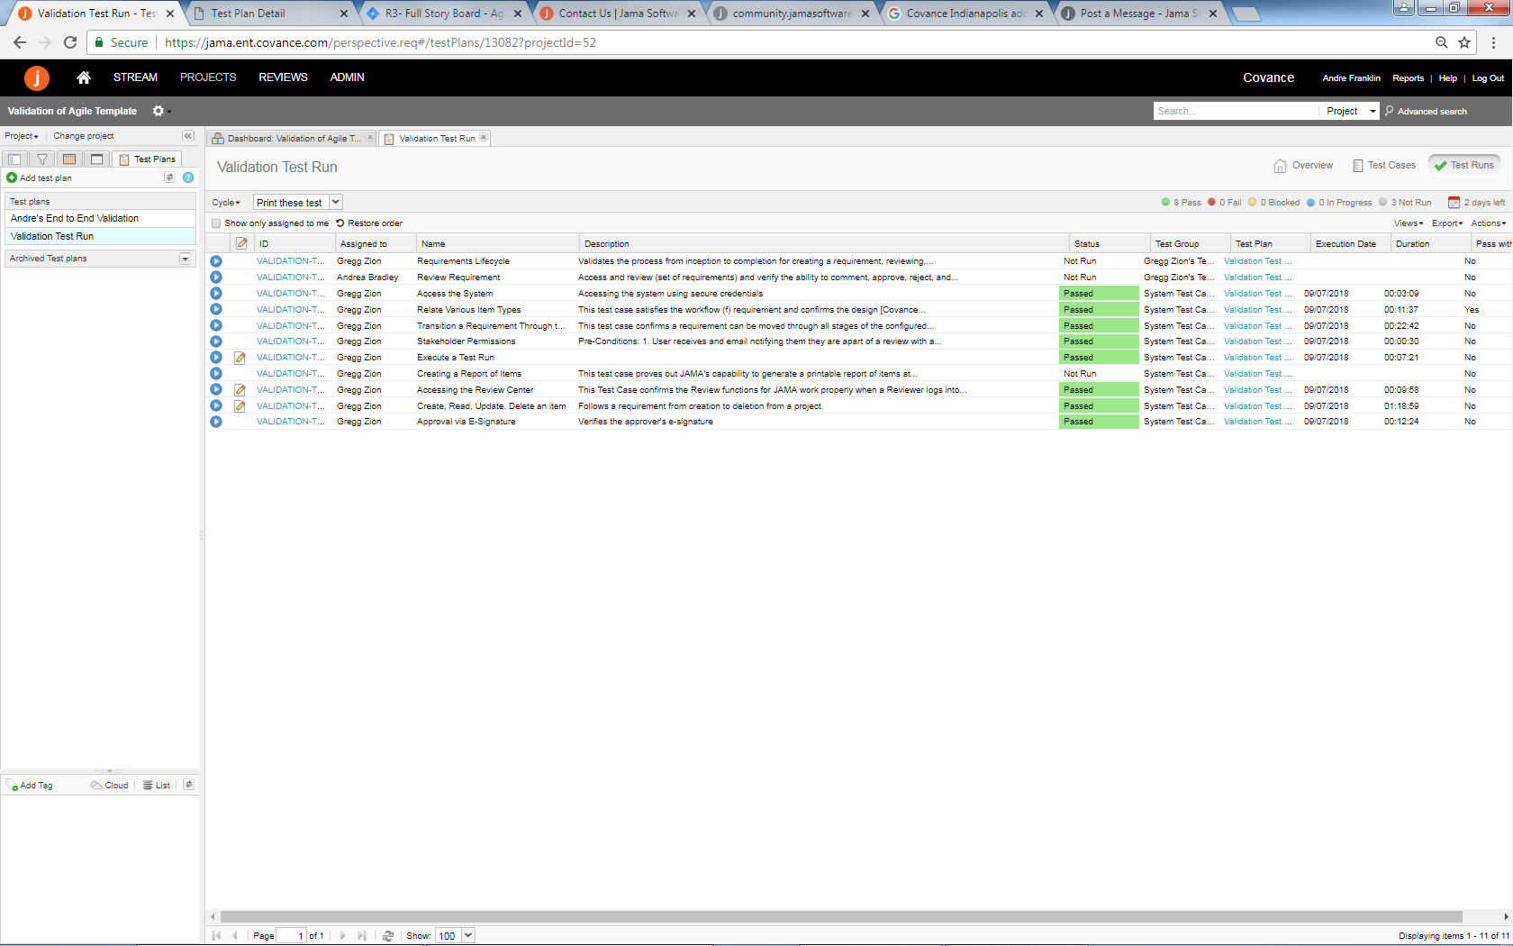Open the REVIEWS menu

pos(283,77)
